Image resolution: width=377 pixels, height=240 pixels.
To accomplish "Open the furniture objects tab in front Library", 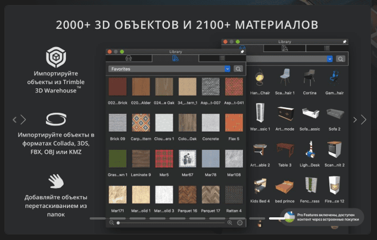I will pyautogui.click(x=128, y=58).
